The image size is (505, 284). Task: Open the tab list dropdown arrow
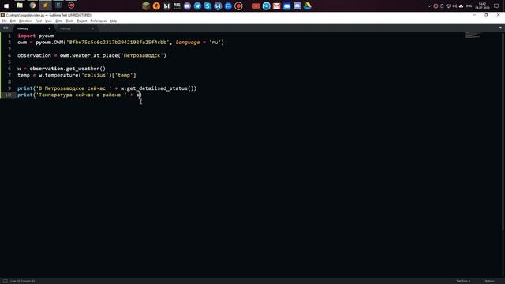pos(500,28)
